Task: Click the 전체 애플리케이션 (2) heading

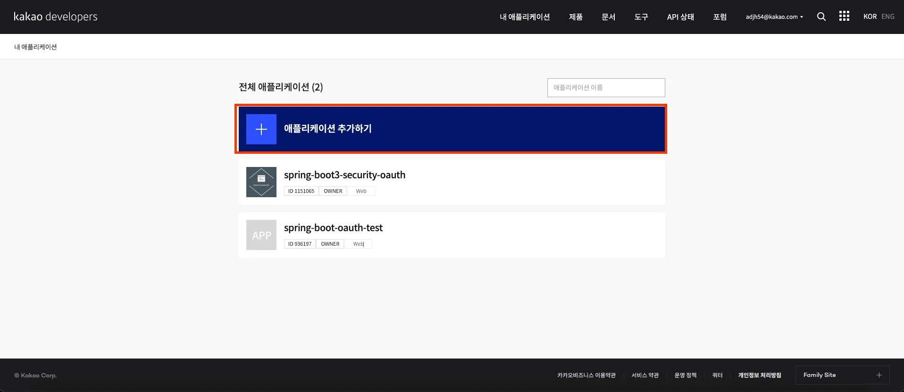Action: [281, 87]
